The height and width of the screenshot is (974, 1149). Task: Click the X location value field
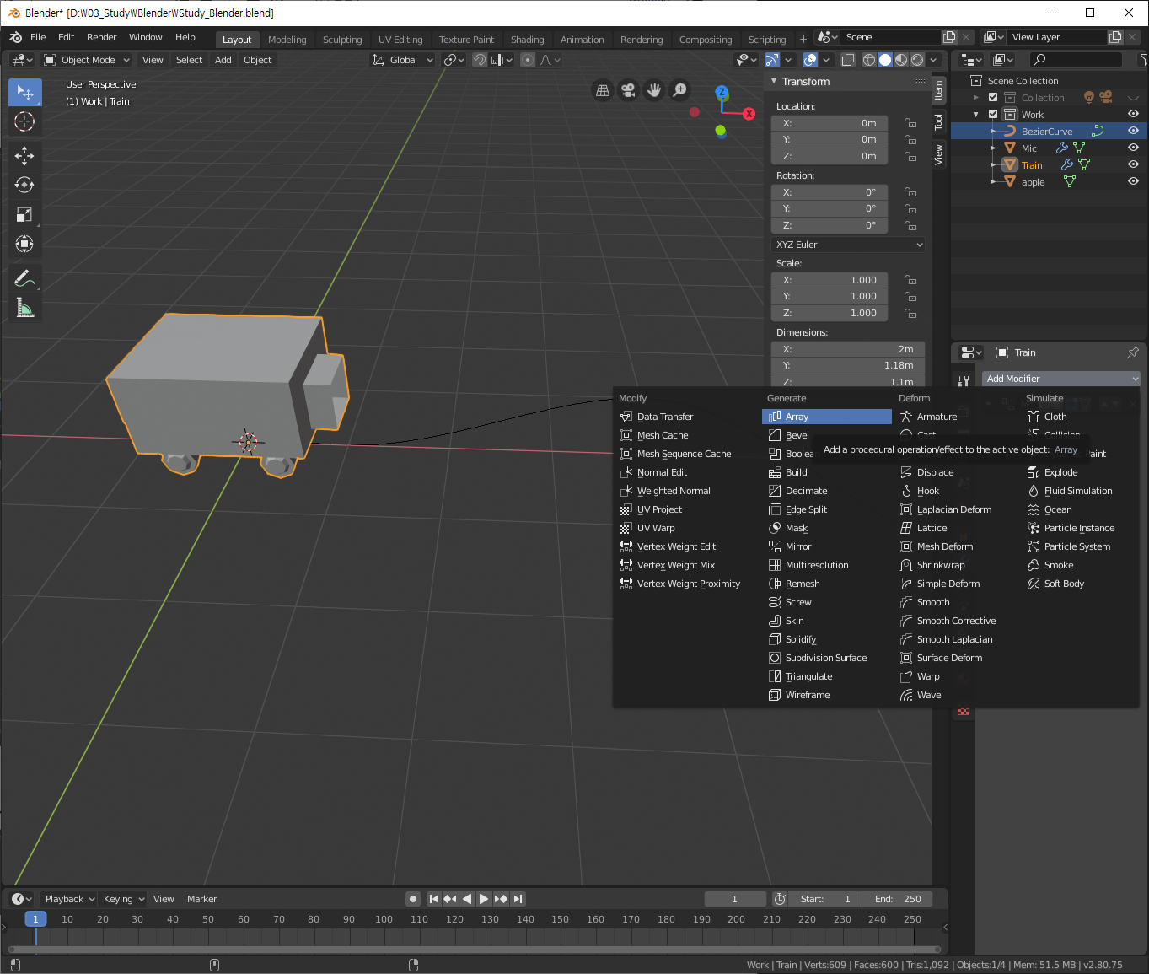(x=830, y=123)
